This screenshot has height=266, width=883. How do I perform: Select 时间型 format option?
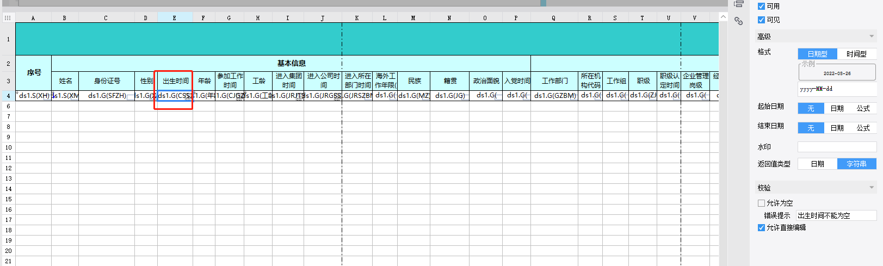856,54
